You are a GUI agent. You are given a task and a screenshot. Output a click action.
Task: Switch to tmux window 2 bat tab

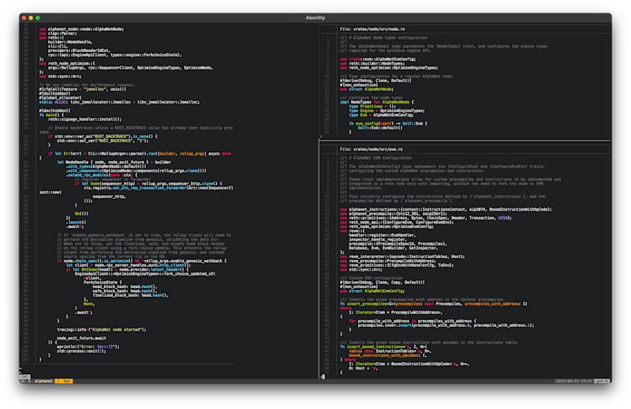(x=64, y=381)
